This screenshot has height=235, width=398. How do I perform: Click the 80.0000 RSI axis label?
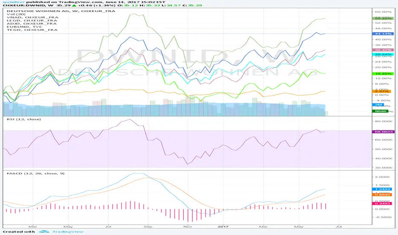click(x=383, y=121)
